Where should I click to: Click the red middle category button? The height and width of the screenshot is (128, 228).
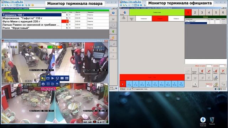[160, 18]
